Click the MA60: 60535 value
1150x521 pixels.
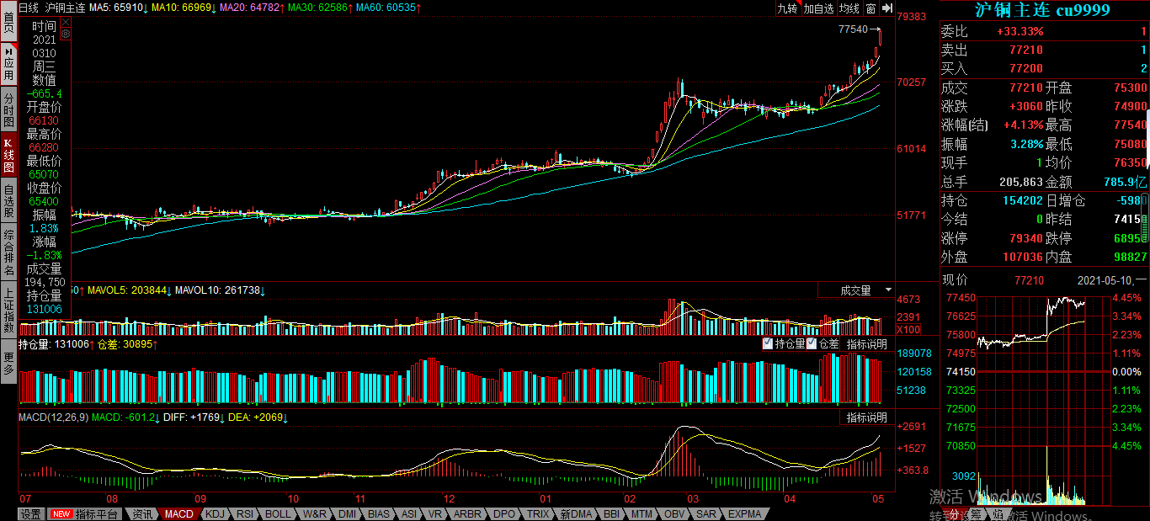(389, 8)
